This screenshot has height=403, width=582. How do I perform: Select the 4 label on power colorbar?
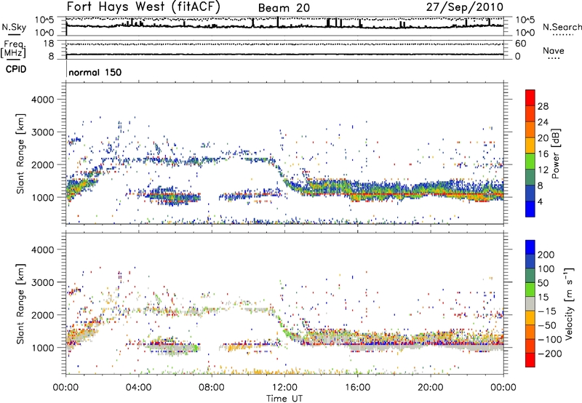pyautogui.click(x=541, y=201)
